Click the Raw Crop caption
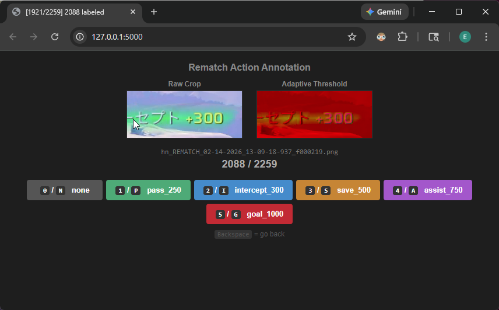 tap(185, 84)
